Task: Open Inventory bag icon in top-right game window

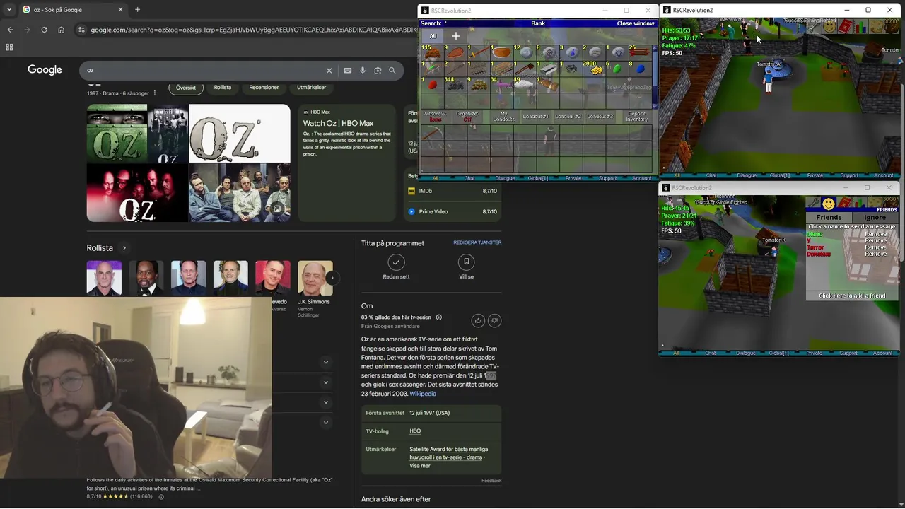Action: point(892,27)
